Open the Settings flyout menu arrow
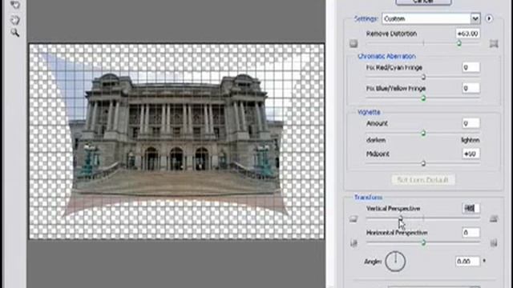The width and height of the screenshot is (513, 288). tap(489, 18)
